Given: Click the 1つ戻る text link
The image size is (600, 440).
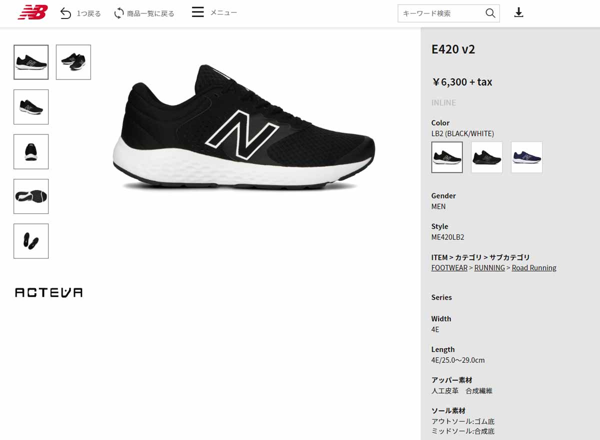Looking at the screenshot, I should click(88, 13).
